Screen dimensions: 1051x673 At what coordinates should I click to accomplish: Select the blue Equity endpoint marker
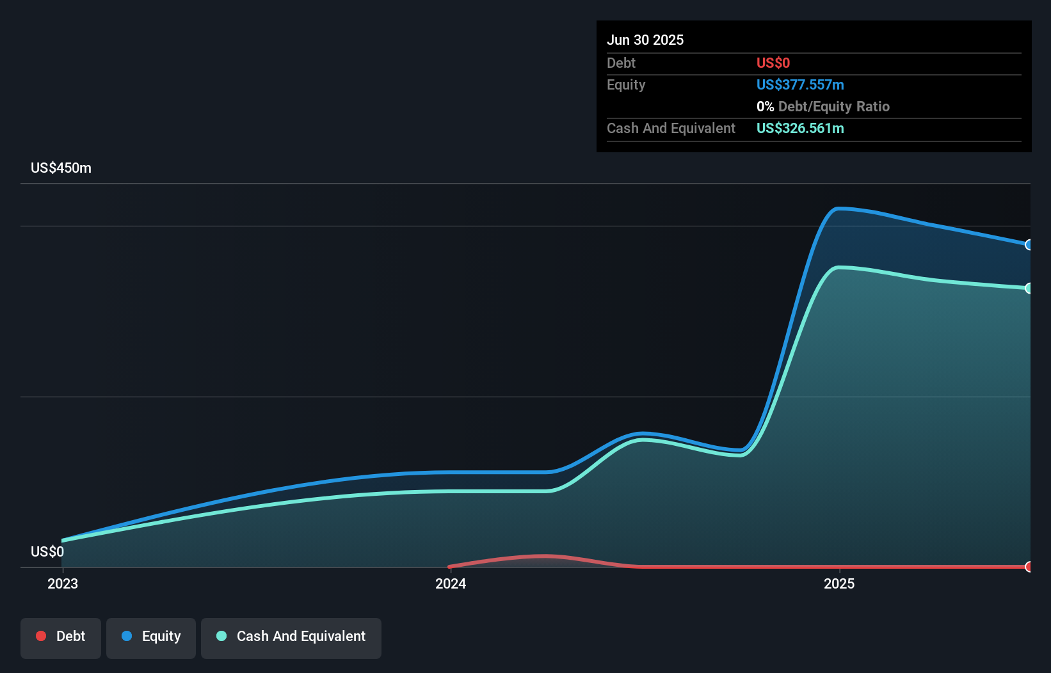(1029, 245)
